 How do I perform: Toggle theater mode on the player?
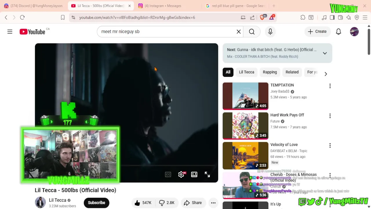pos(194,174)
